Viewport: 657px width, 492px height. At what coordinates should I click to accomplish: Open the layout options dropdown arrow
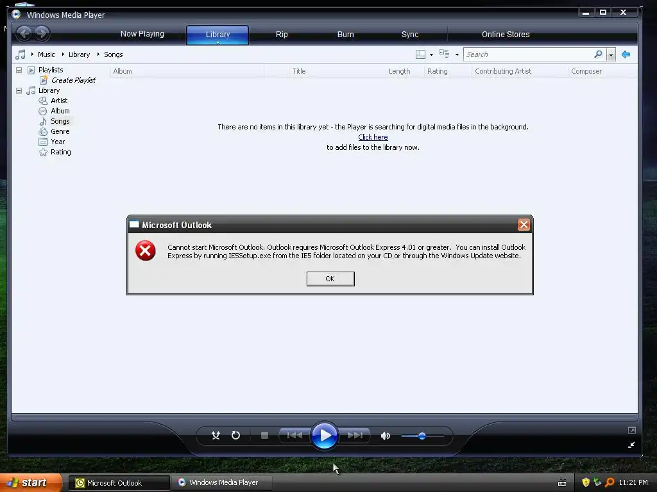tap(431, 54)
